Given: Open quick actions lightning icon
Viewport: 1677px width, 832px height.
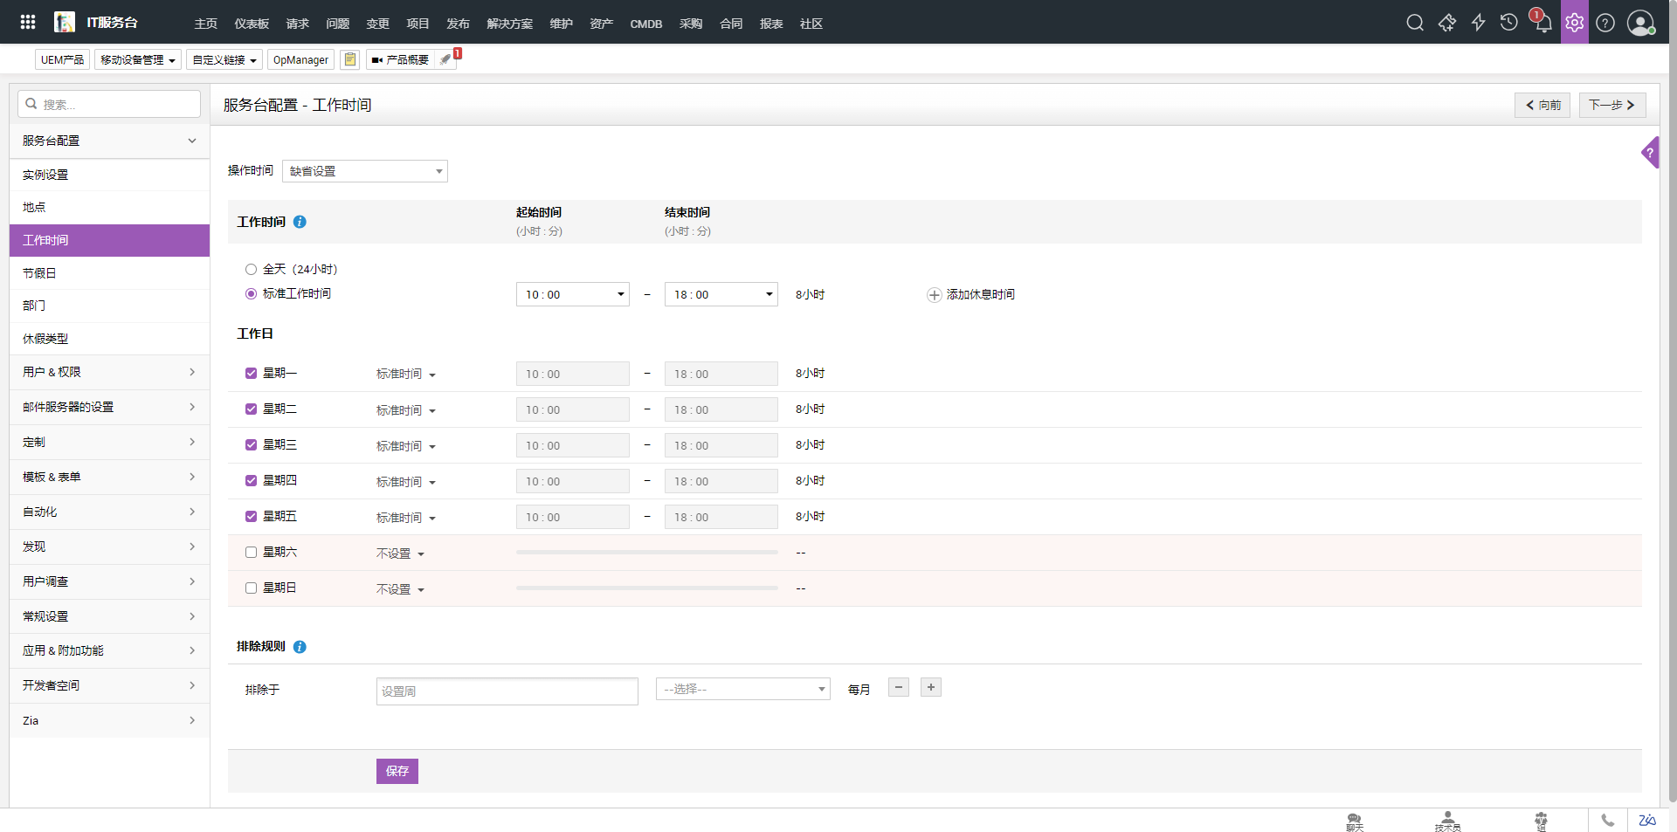Looking at the screenshot, I should 1478,23.
